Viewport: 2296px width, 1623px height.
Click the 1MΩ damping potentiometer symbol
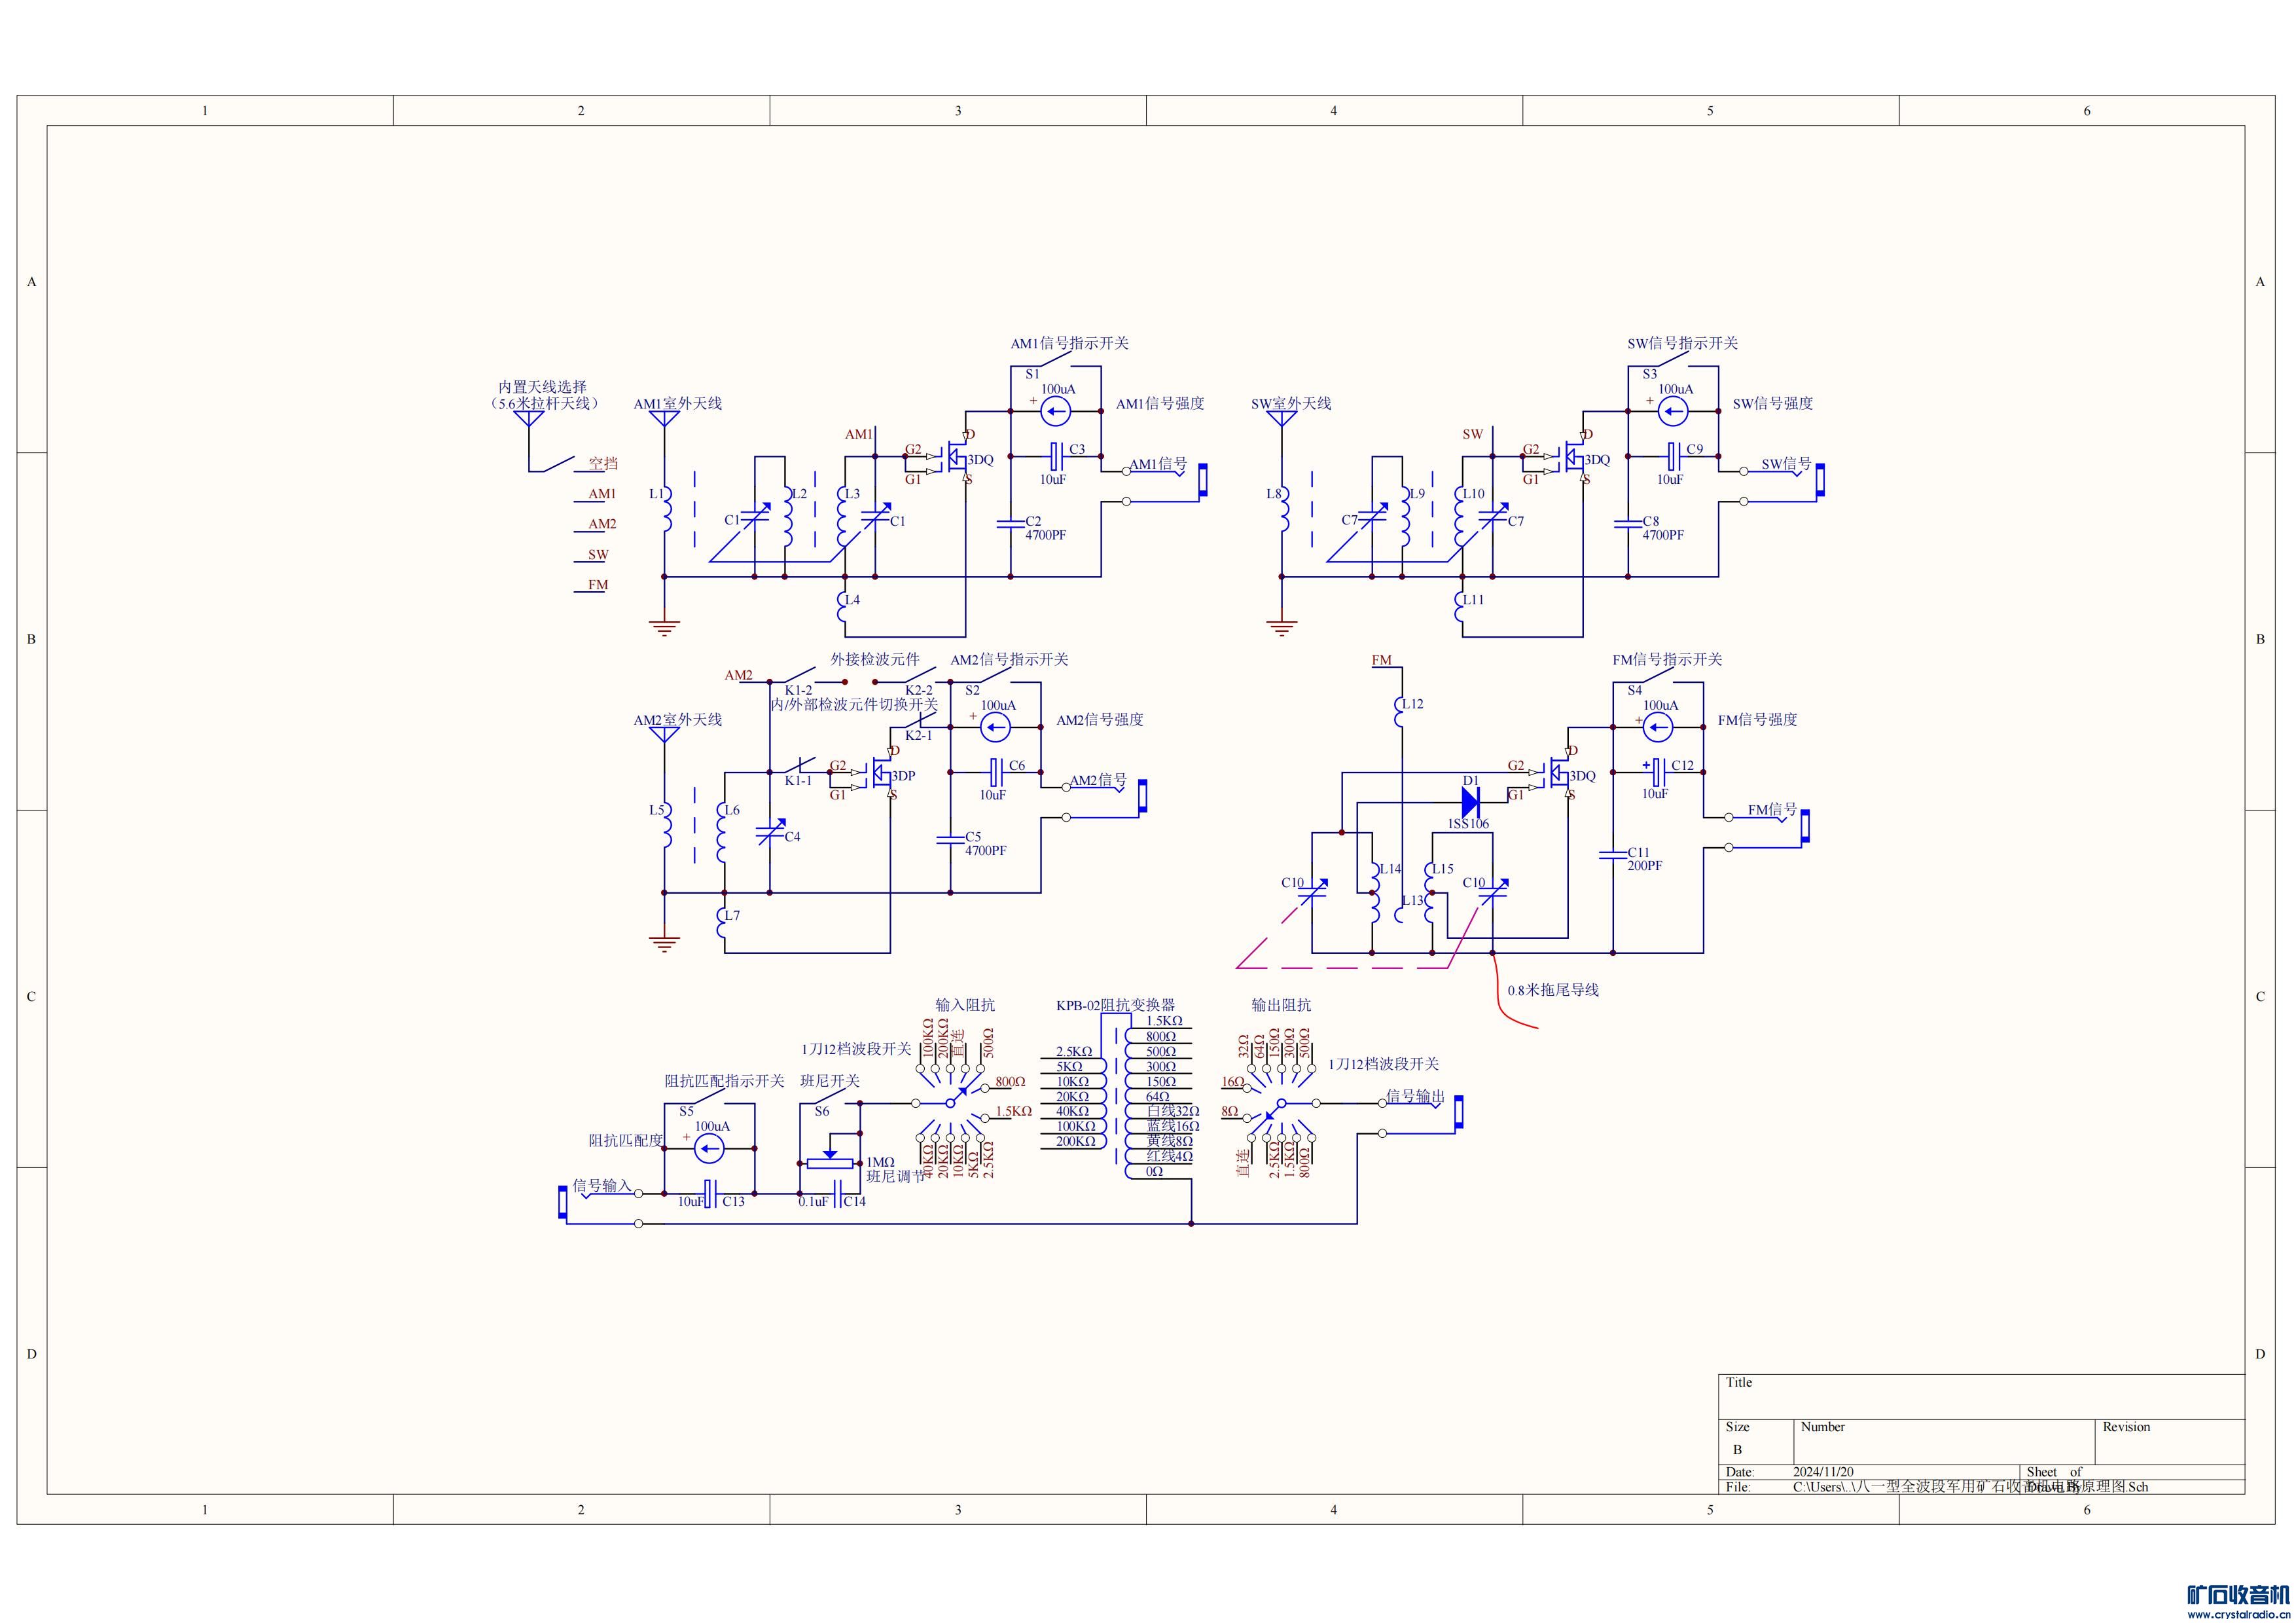(830, 1163)
